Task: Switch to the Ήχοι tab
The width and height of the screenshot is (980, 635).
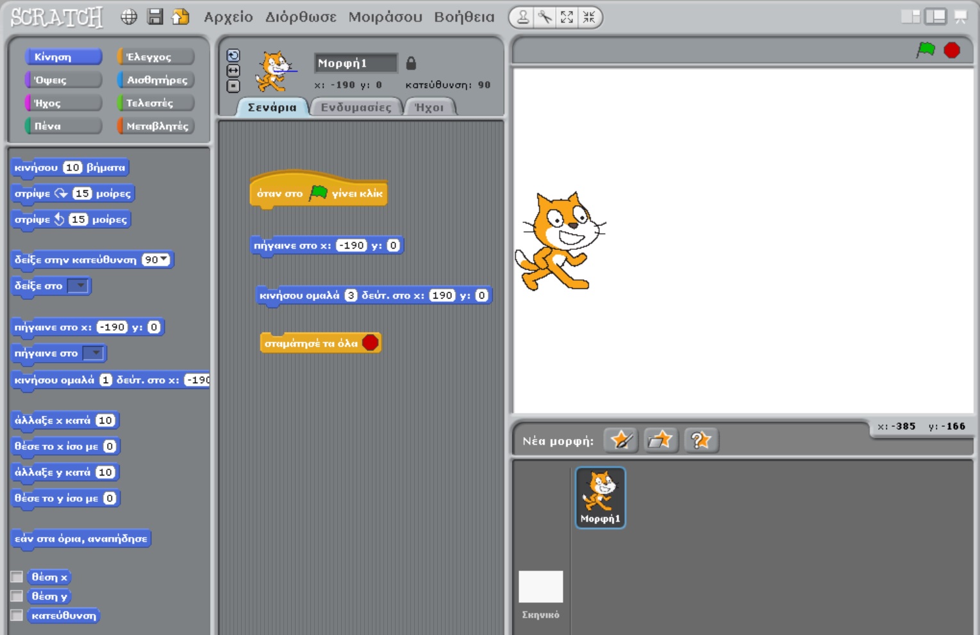Action: tap(429, 107)
